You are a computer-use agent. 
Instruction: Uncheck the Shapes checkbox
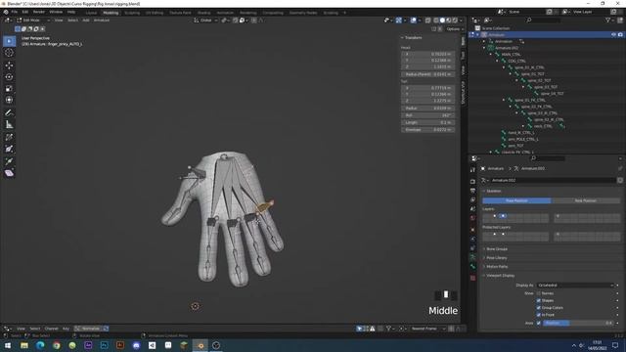(x=539, y=300)
